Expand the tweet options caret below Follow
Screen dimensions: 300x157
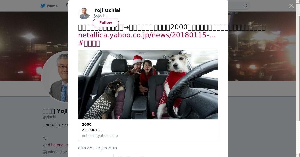coord(99,30)
